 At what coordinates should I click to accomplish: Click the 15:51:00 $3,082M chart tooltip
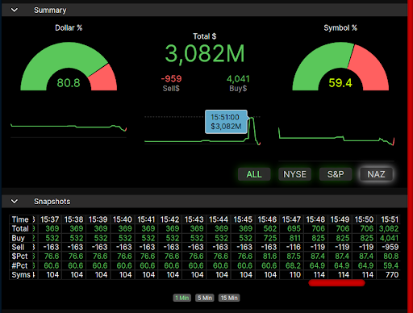pos(226,122)
